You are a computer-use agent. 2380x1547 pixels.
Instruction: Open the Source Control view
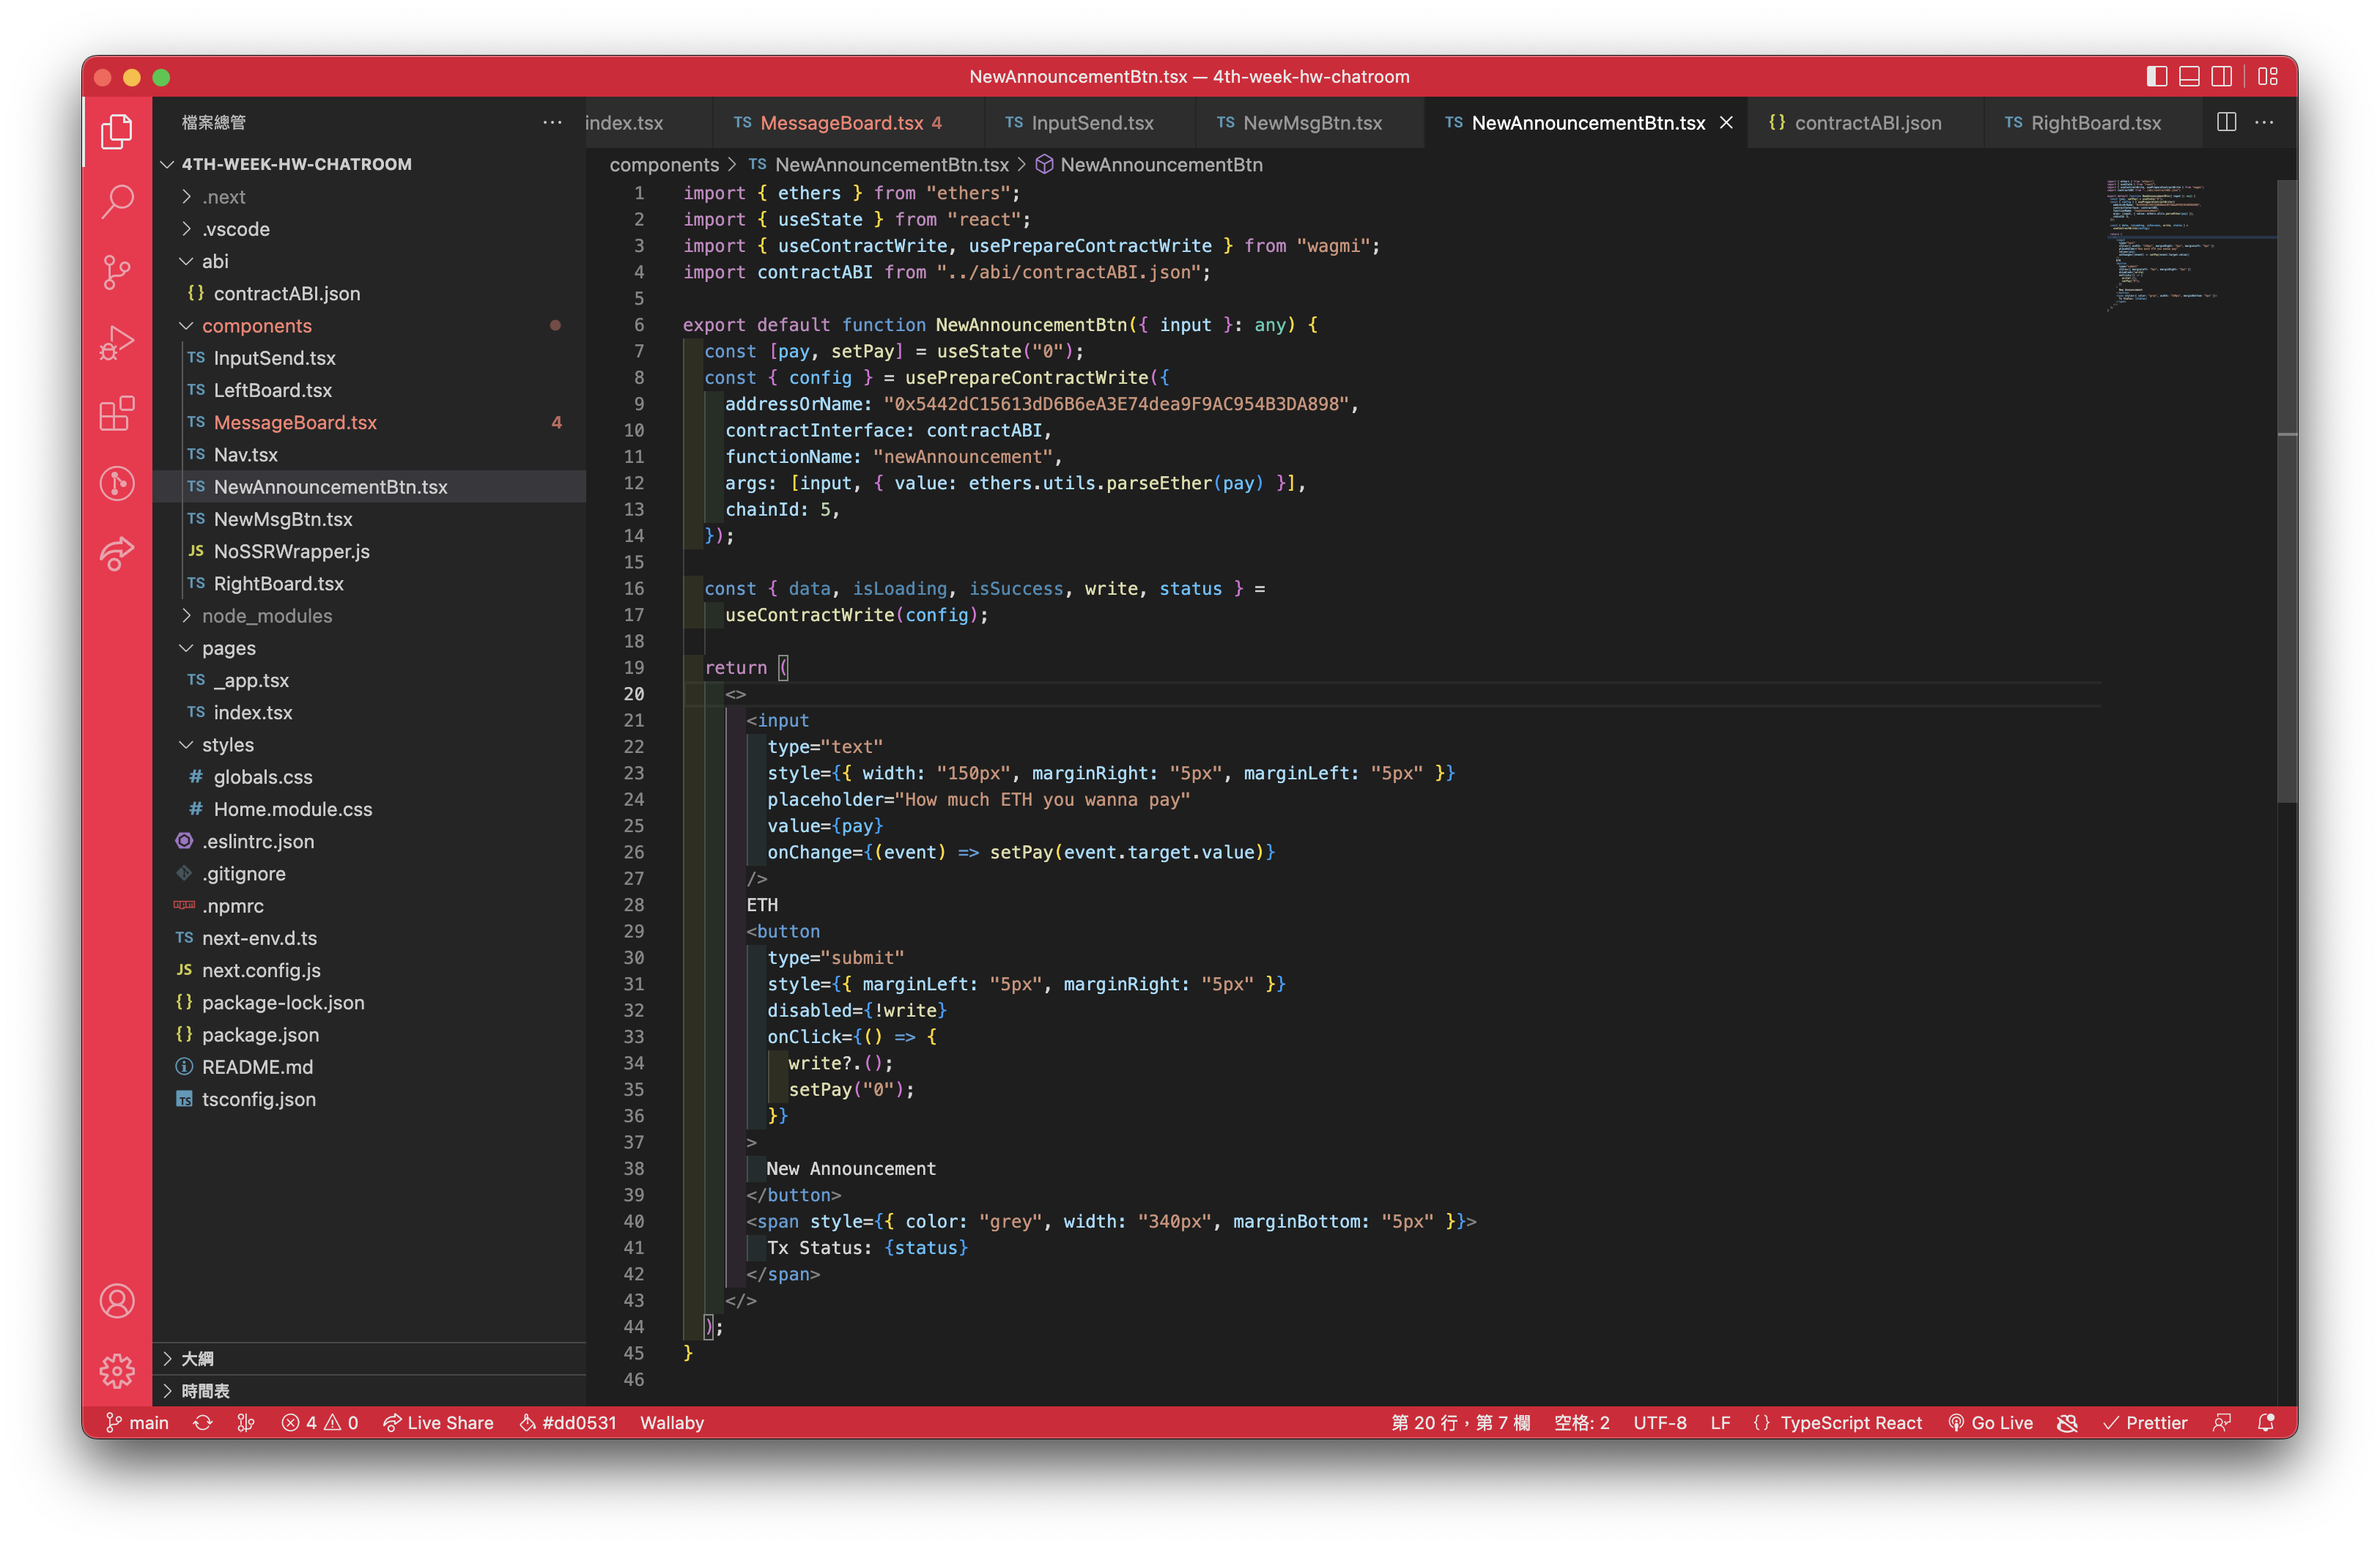(117, 272)
